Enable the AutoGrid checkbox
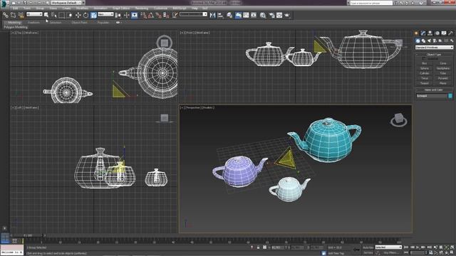456x256 pixels. pos(424,58)
